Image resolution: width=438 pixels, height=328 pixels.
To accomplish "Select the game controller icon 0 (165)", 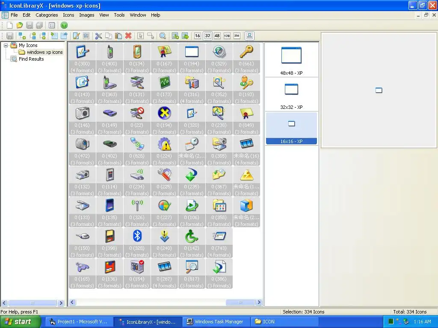I will point(83,274).
